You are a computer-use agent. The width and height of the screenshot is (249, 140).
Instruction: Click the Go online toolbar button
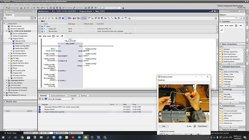click(67, 8)
